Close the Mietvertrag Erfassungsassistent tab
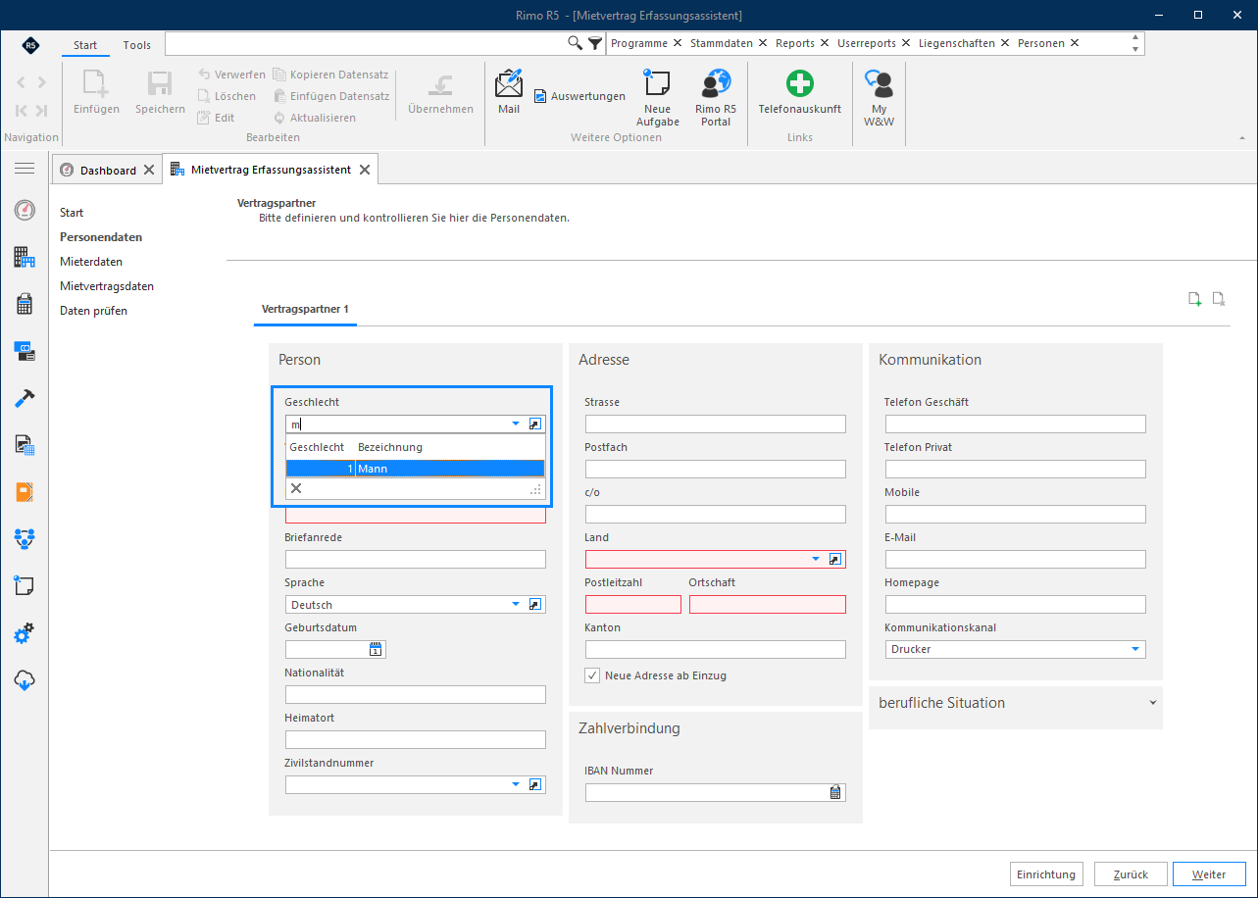This screenshot has height=898, width=1258. click(x=365, y=170)
